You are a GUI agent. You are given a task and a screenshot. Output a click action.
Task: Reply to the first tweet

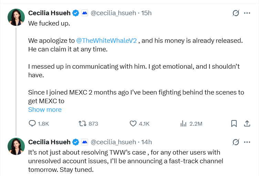click(32, 124)
